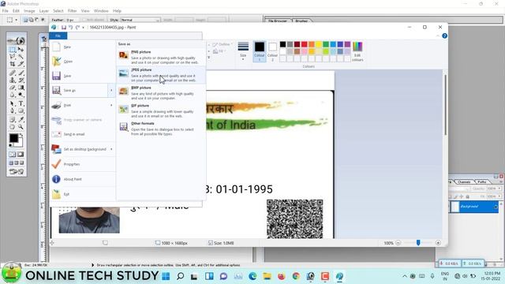Image resolution: width=505 pixels, height=284 pixels.
Task: Pick the purple swatch in Paint palette
Action: 347,44
